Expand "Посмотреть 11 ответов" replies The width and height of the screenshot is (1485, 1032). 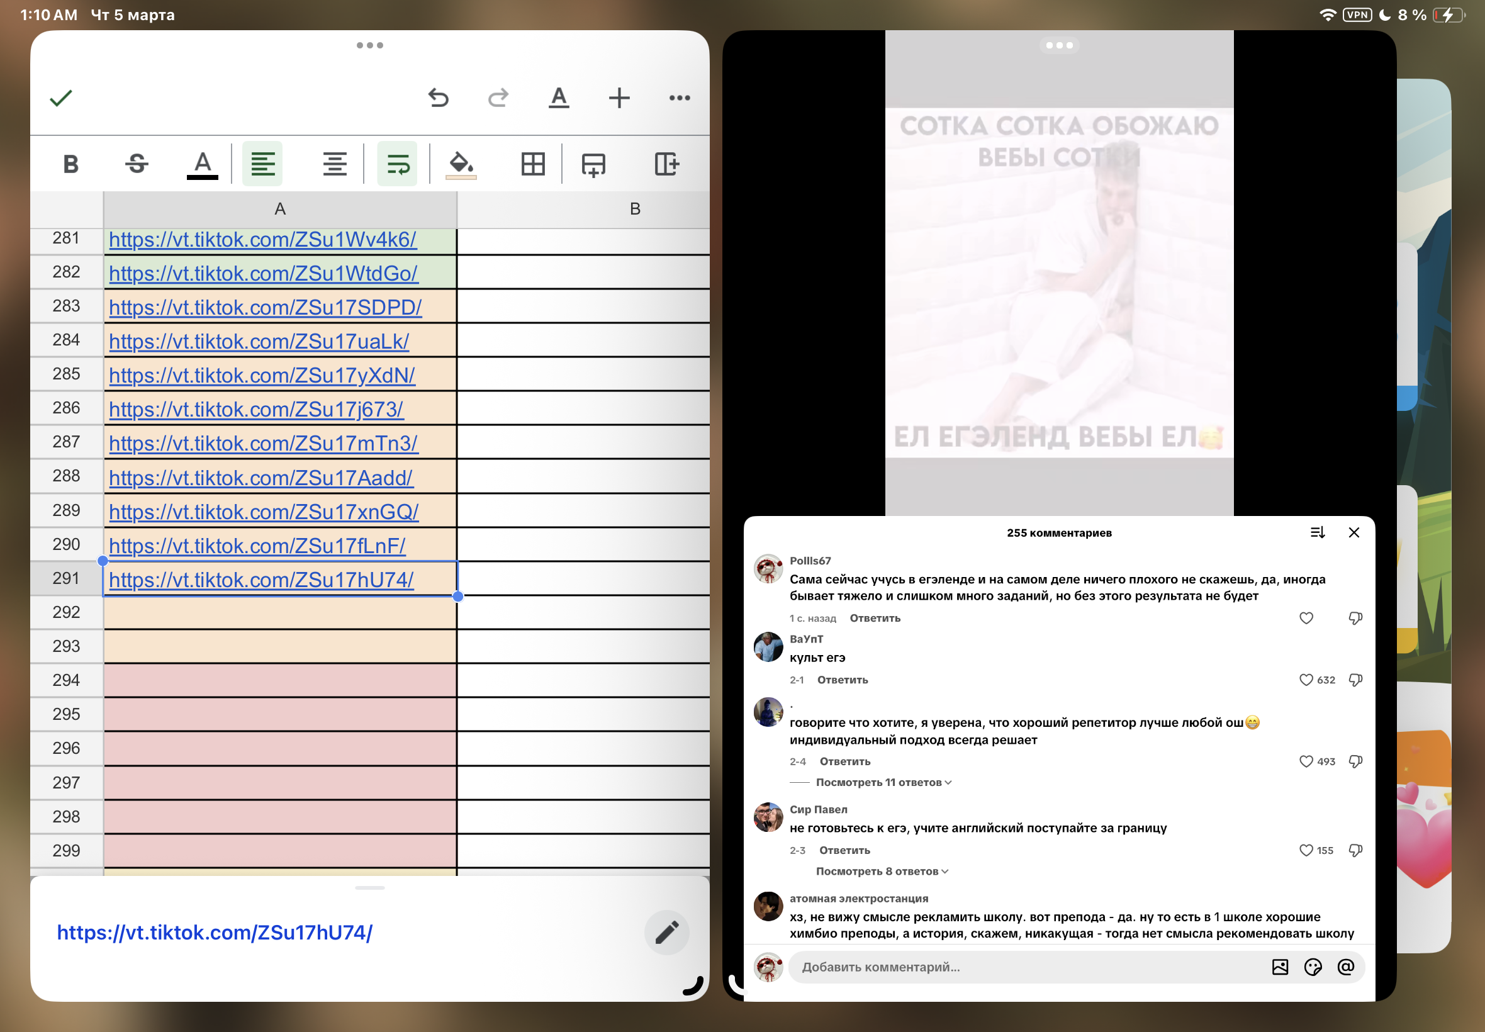pos(883,782)
